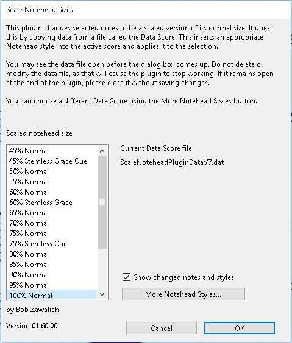Choose 55% Normal notehead size
Viewport: 292px width, 343px height.
pos(52,182)
